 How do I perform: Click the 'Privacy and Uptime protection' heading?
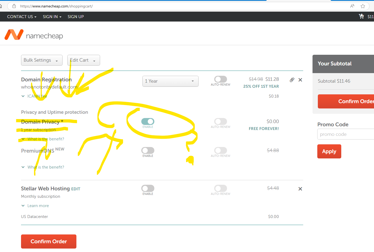point(55,112)
